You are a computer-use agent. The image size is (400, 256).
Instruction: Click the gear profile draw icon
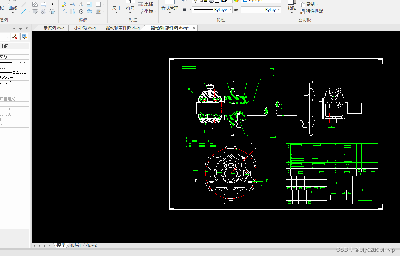[44, 11]
